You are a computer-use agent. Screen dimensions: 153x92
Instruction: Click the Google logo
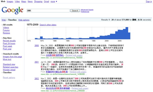(x=13, y=10)
